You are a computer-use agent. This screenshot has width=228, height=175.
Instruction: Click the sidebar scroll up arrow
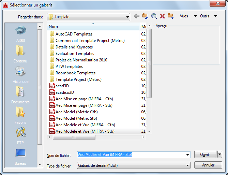click(40, 26)
